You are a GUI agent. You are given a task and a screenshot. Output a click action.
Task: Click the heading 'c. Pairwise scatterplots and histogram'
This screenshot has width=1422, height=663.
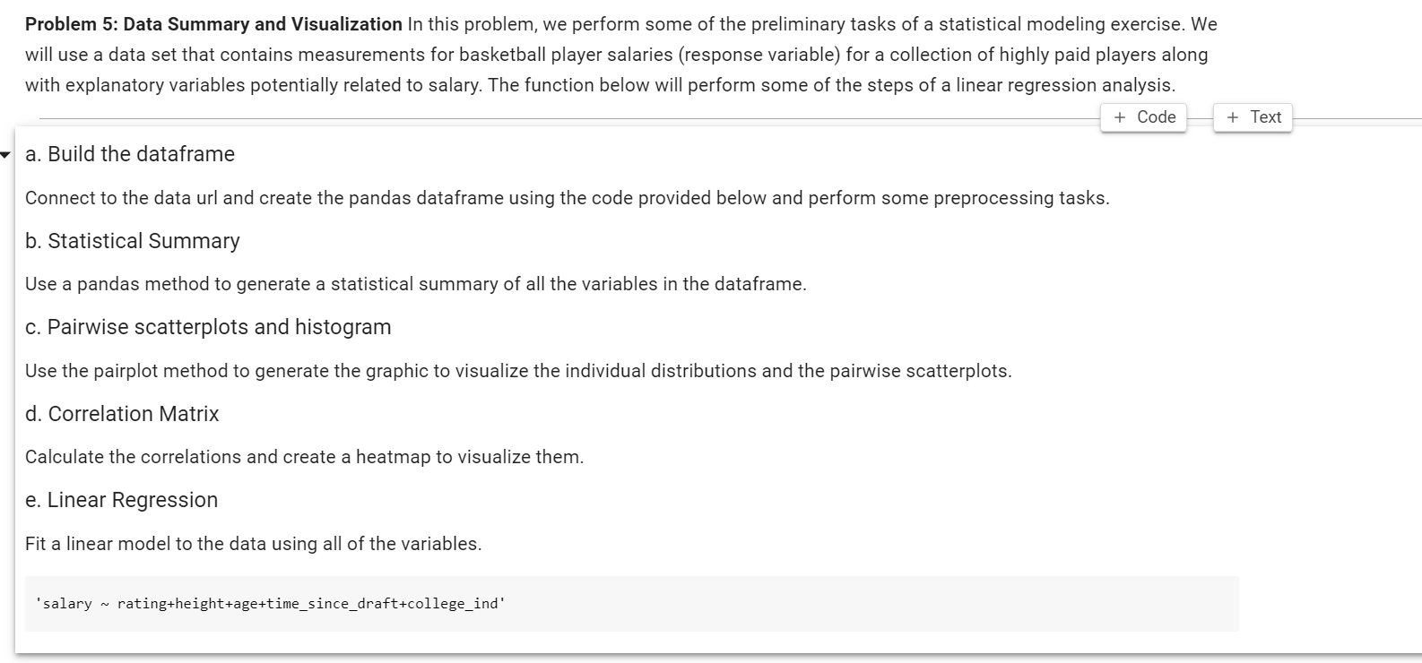click(207, 327)
